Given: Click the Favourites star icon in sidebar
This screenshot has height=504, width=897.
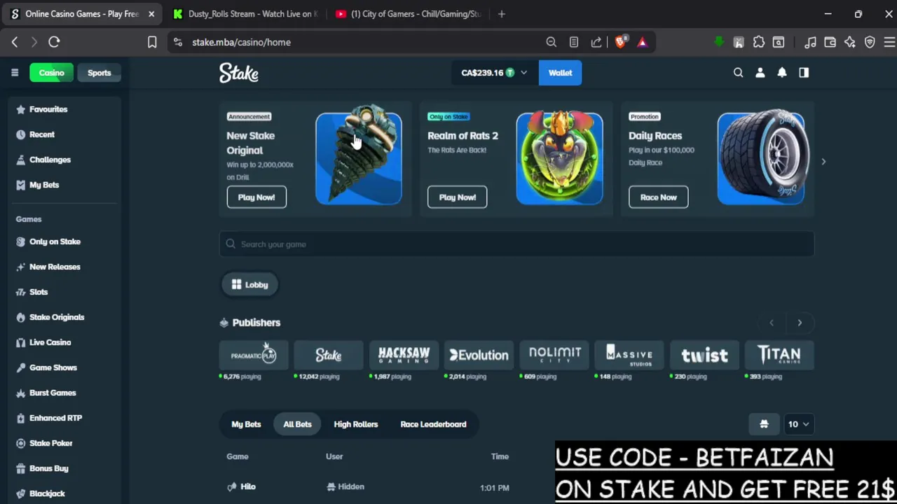Looking at the screenshot, I should pyautogui.click(x=20, y=109).
